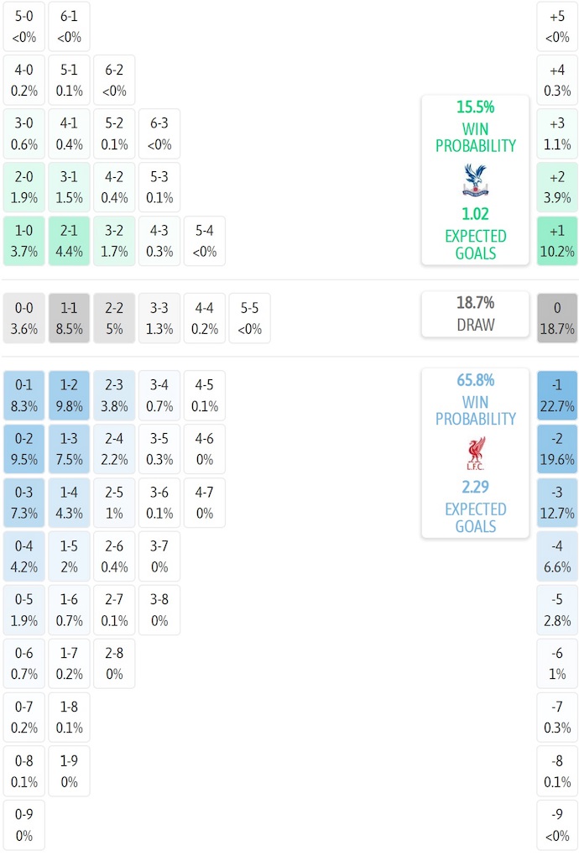
Task: Select the -2 goal difference box
Action: 557,449
